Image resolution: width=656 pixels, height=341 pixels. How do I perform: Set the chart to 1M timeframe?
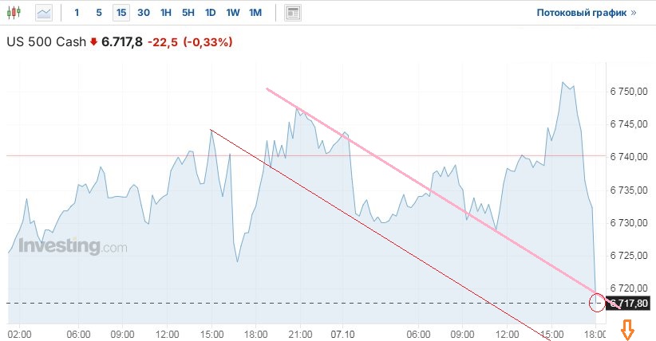click(x=255, y=13)
